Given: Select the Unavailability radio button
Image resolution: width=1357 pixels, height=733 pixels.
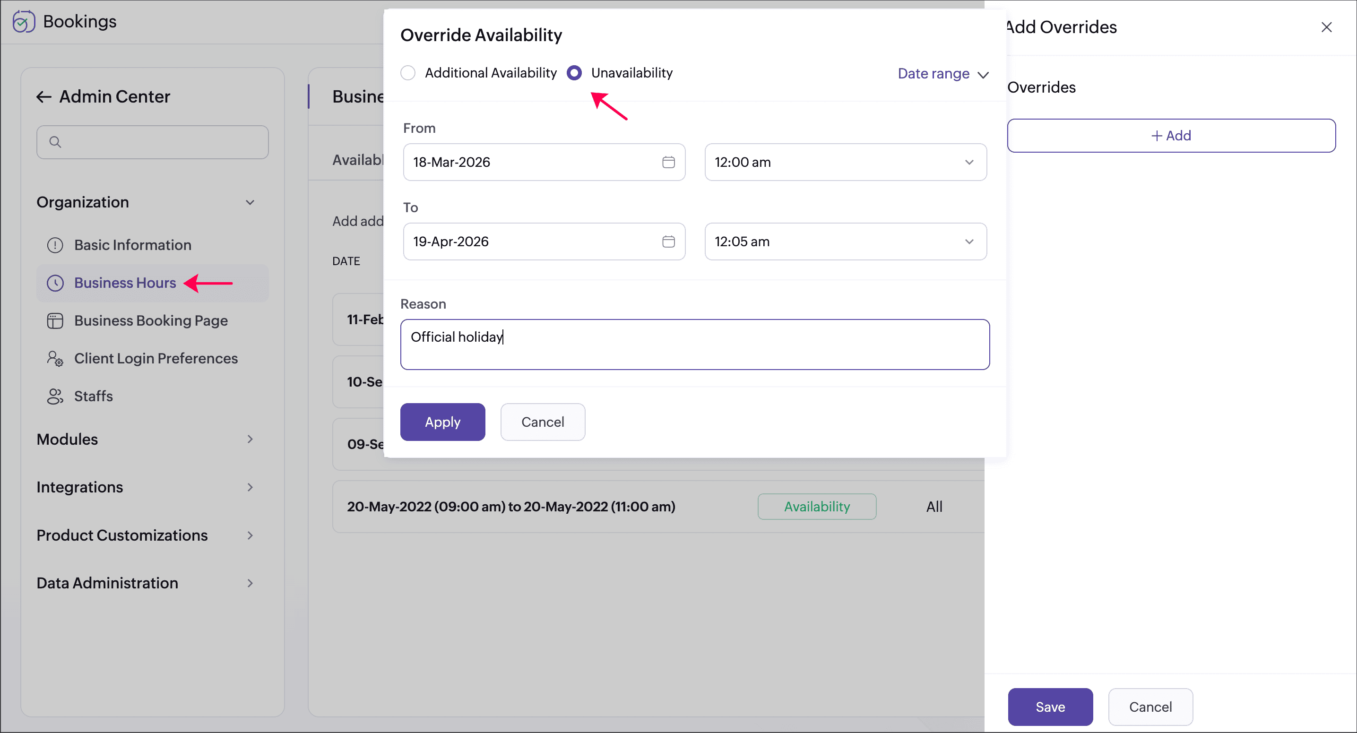Looking at the screenshot, I should (x=574, y=73).
